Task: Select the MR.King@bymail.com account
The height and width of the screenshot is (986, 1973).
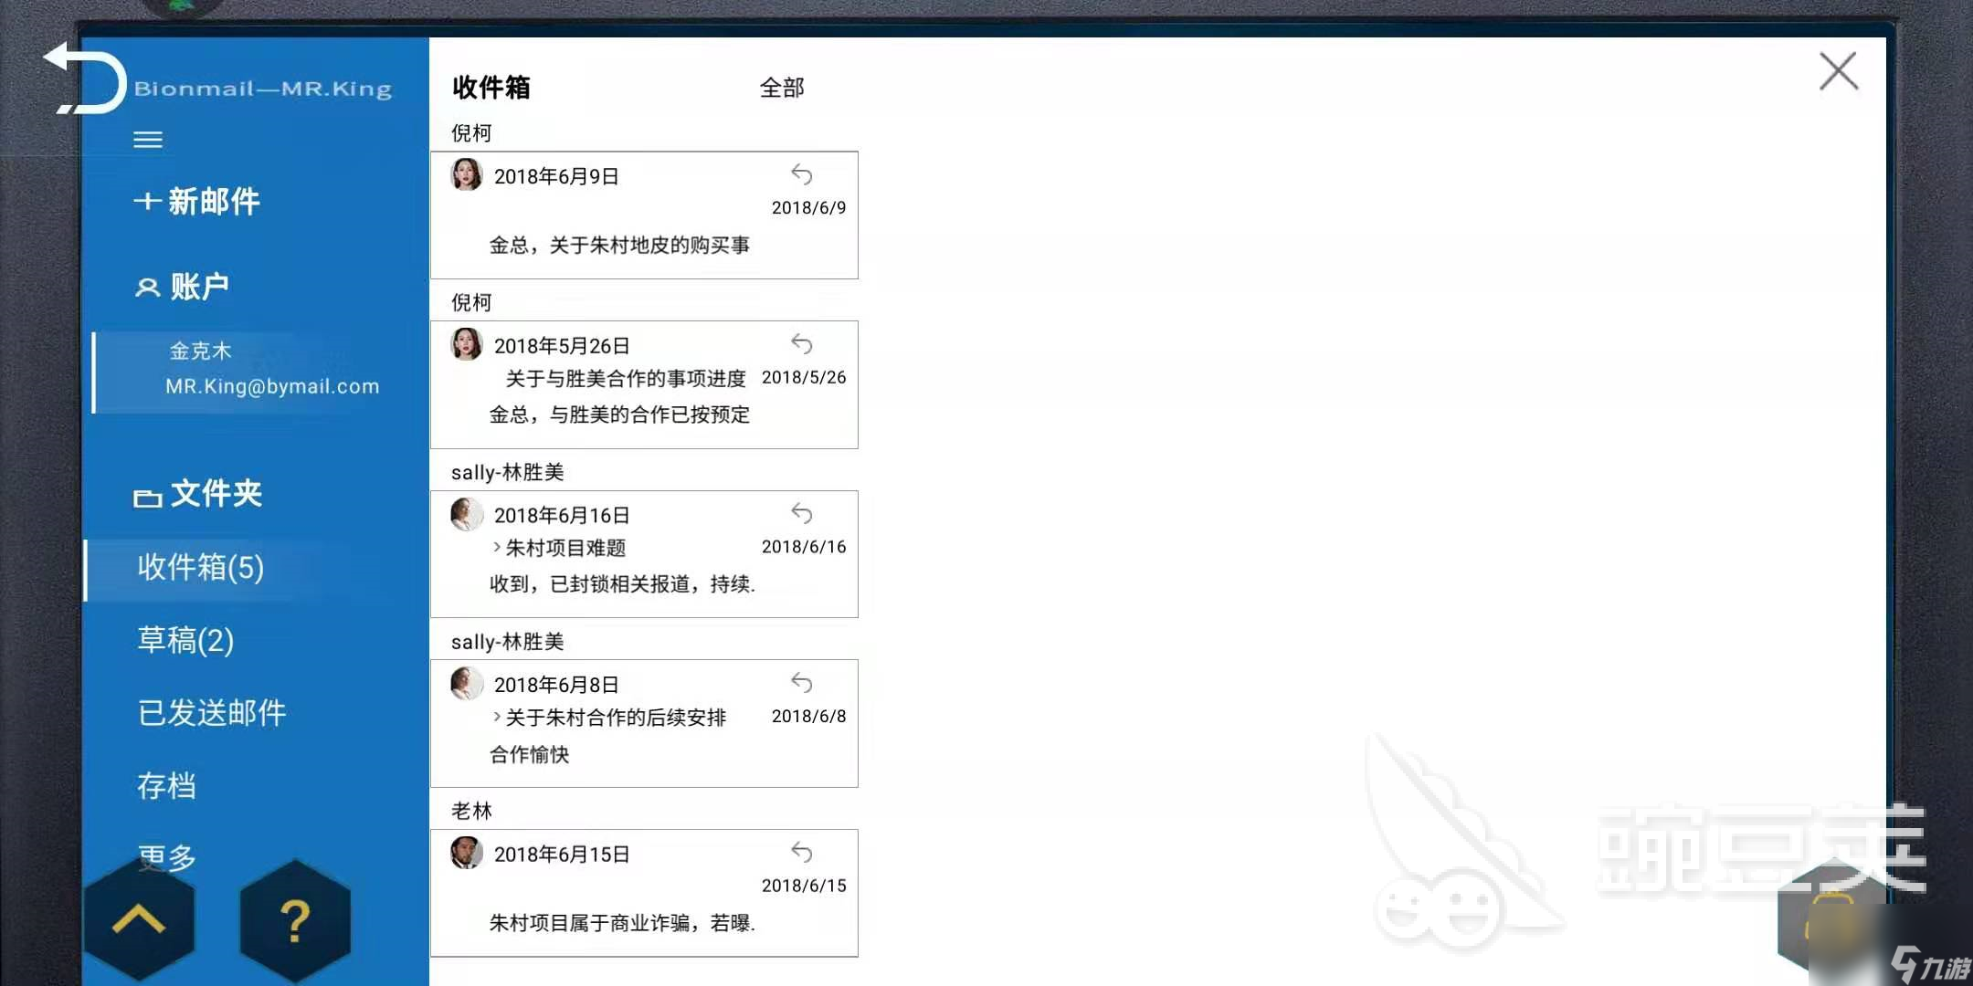Action: 272,386
